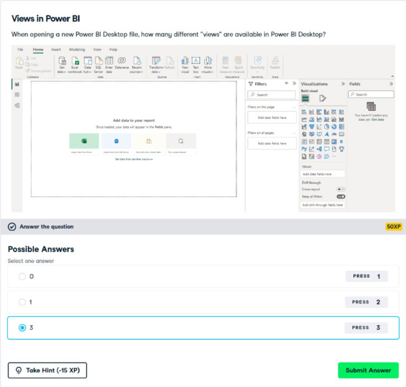Open the Get data dropdown
The width and height of the screenshot is (406, 387).
(62, 64)
